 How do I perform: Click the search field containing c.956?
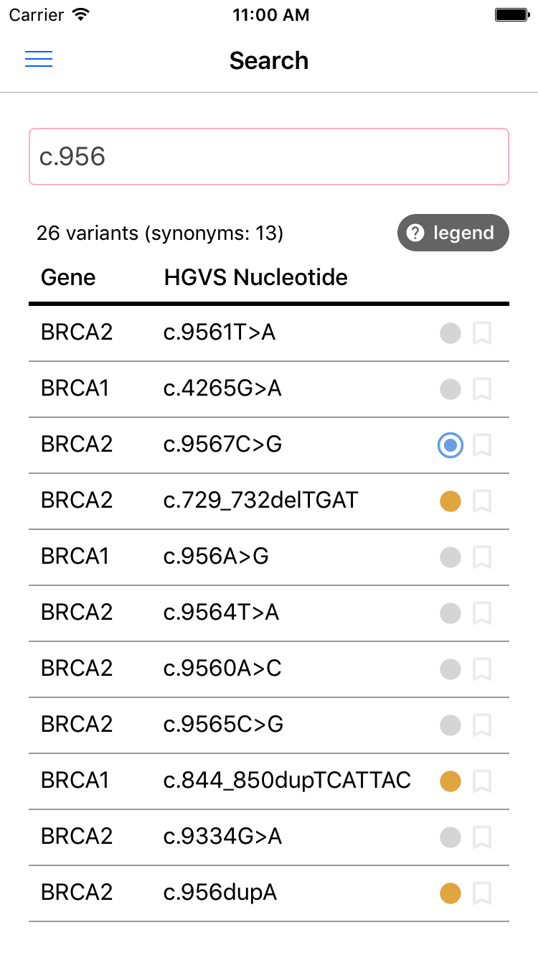(x=269, y=157)
